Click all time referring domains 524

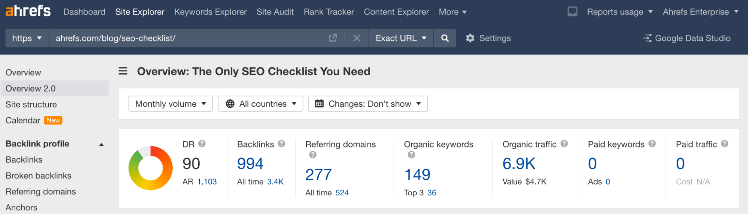342,193
